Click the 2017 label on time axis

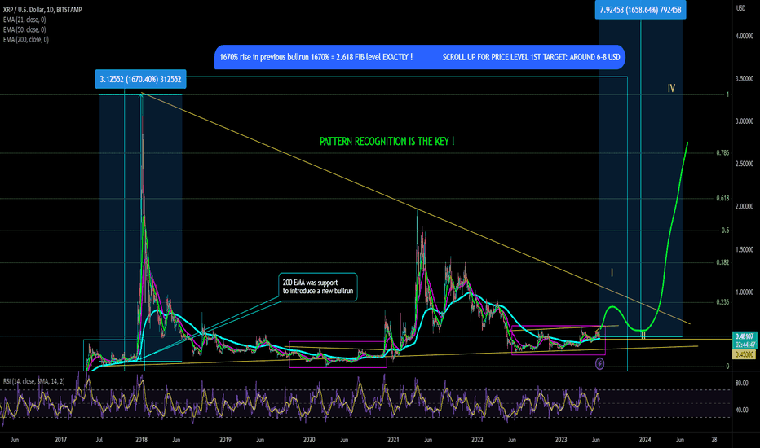point(60,440)
